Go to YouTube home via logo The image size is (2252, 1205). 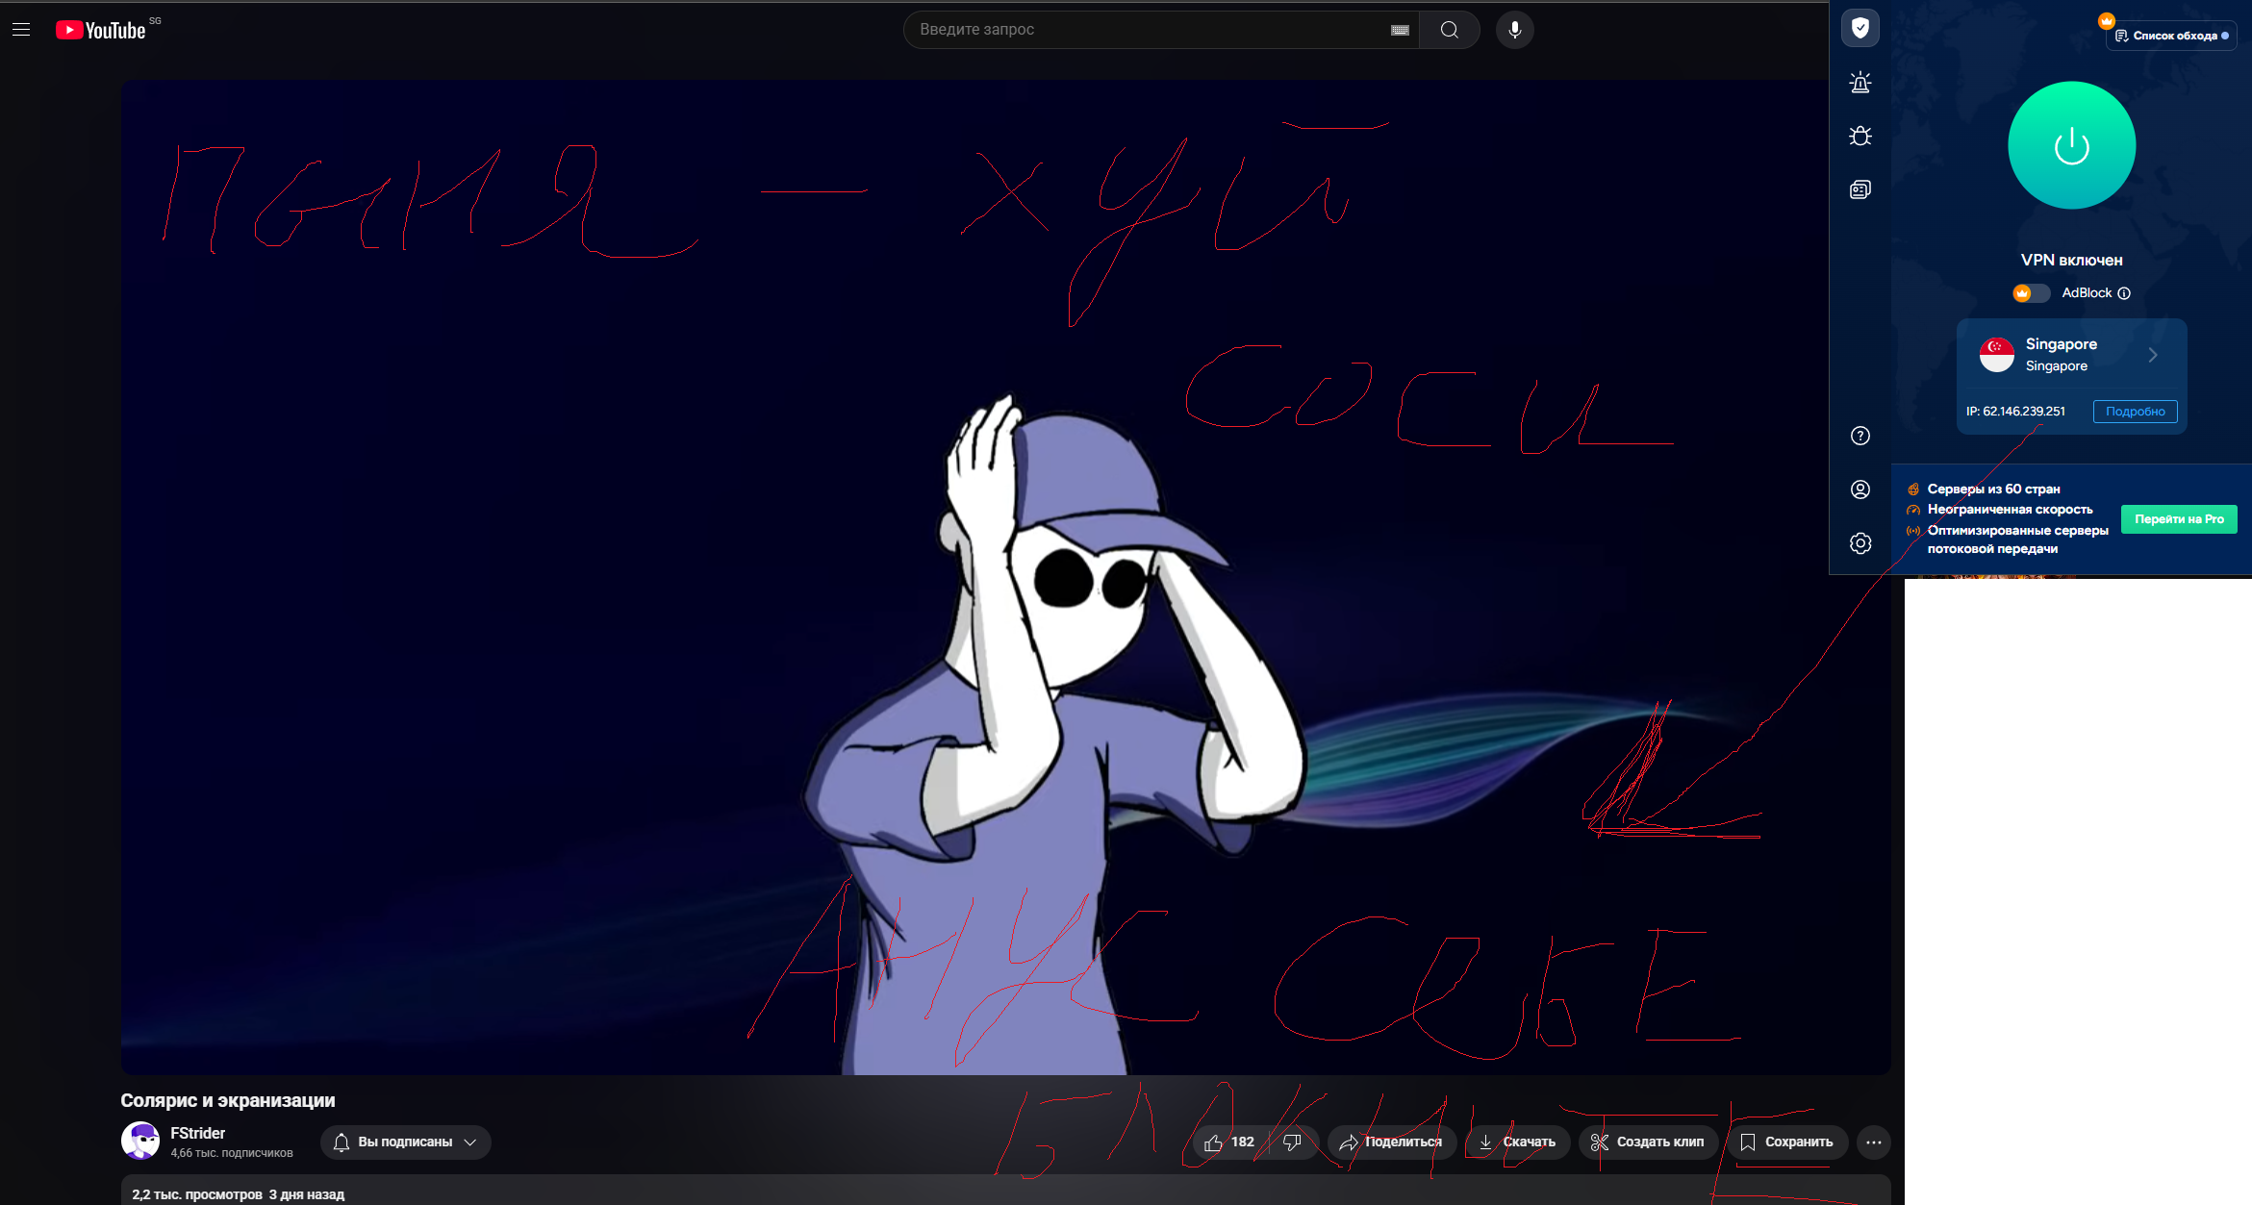[x=100, y=30]
